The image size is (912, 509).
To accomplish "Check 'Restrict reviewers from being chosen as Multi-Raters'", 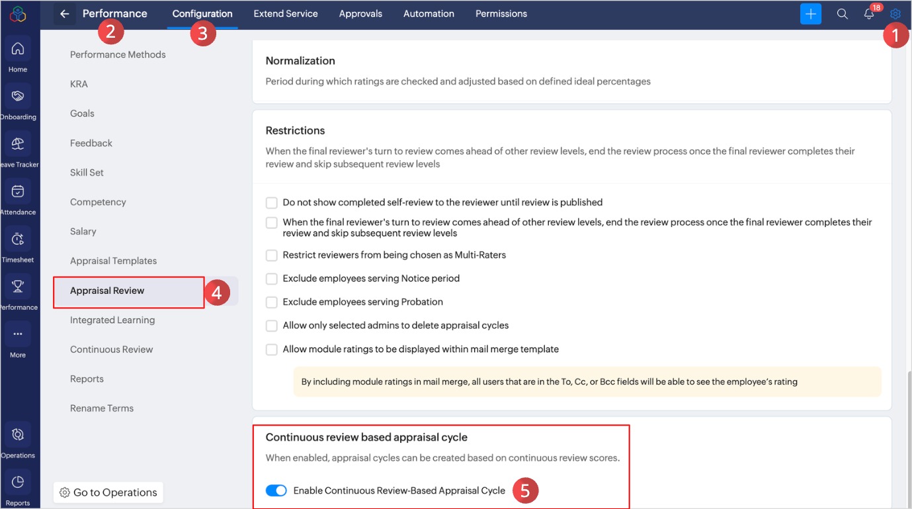I will click(271, 255).
